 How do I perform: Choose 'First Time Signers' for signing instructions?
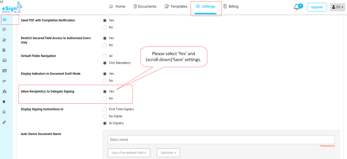105,109
